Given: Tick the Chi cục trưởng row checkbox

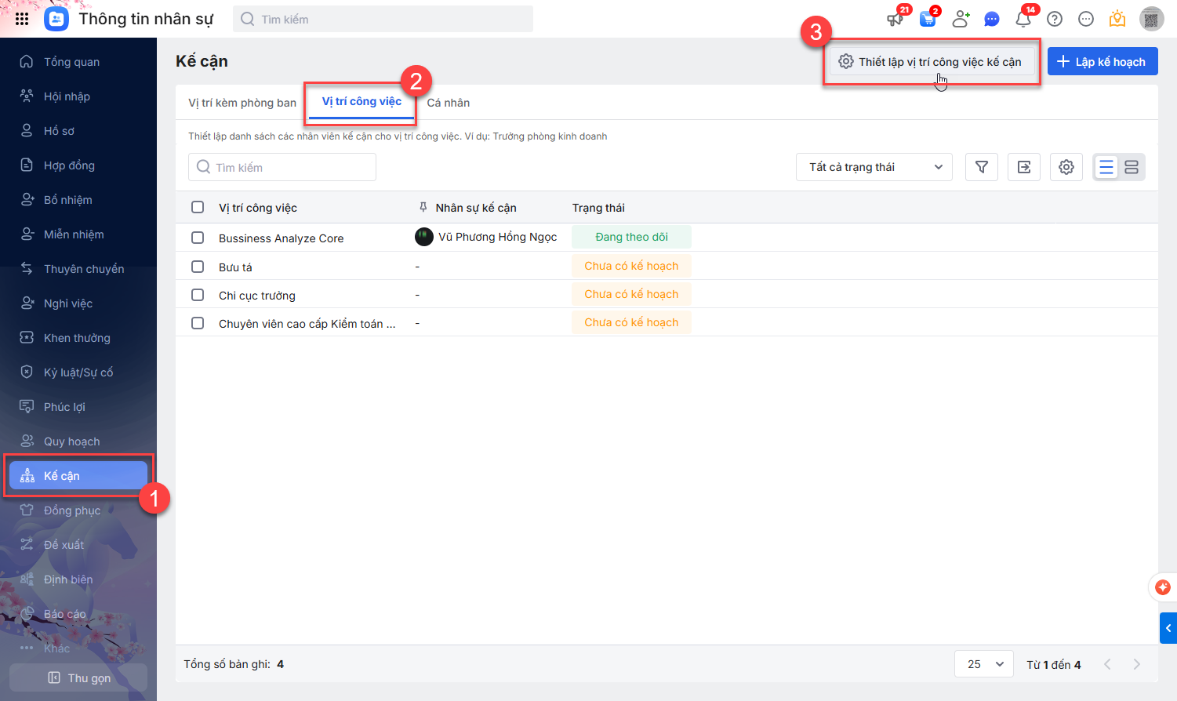Looking at the screenshot, I should tap(198, 295).
